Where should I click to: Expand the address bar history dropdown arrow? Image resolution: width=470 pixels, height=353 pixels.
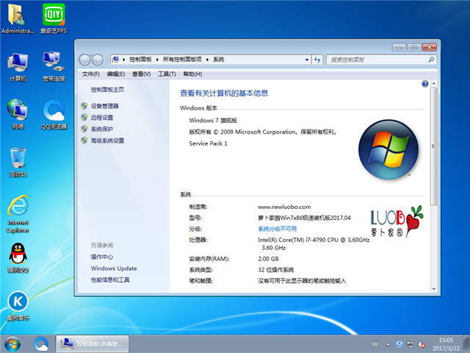tap(307, 59)
